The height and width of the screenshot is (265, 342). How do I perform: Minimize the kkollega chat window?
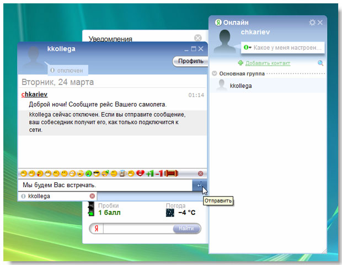[x=186, y=49]
